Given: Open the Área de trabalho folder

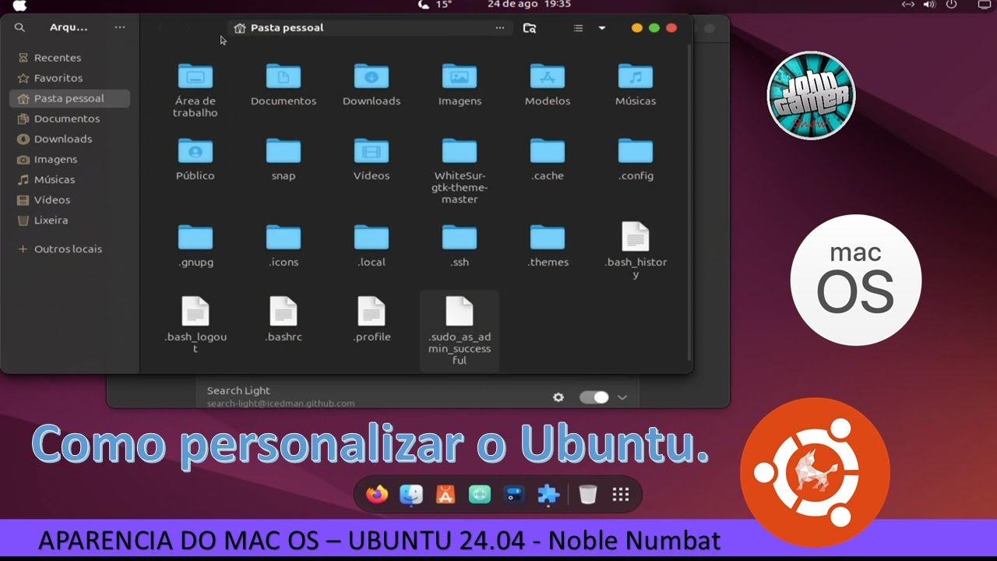Looking at the screenshot, I should (196, 90).
